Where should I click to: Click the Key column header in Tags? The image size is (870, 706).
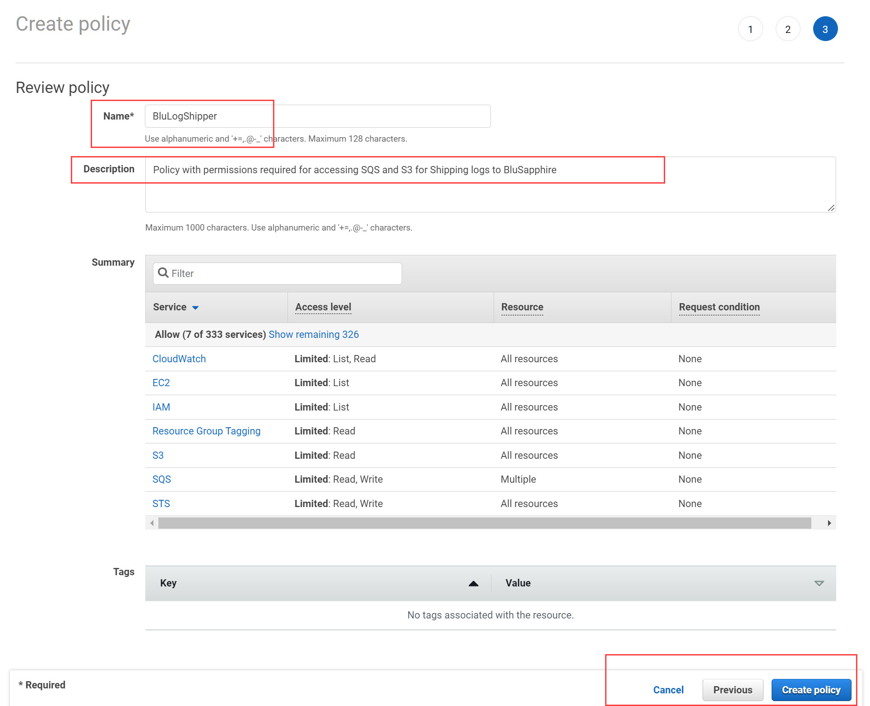coord(168,583)
